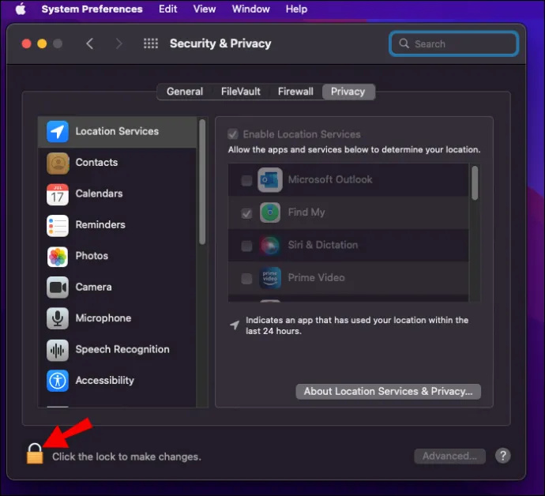Check the Microsoft Outlook checkbox
545x496 pixels.
pyautogui.click(x=246, y=180)
